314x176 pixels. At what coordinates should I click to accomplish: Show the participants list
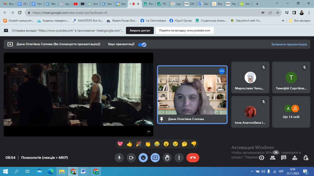coord(272,158)
